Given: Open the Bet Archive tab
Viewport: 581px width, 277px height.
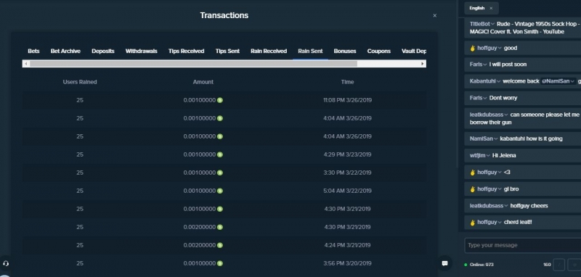Looking at the screenshot, I should (65, 51).
